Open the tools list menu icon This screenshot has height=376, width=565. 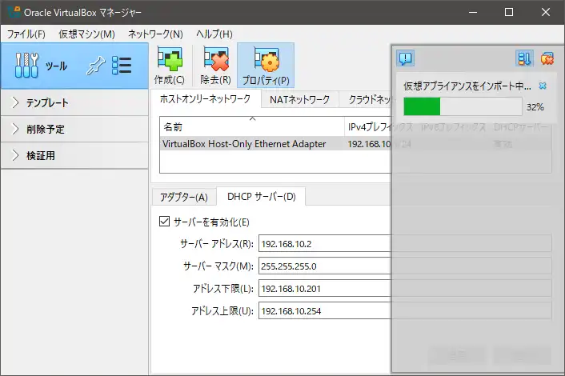click(122, 66)
